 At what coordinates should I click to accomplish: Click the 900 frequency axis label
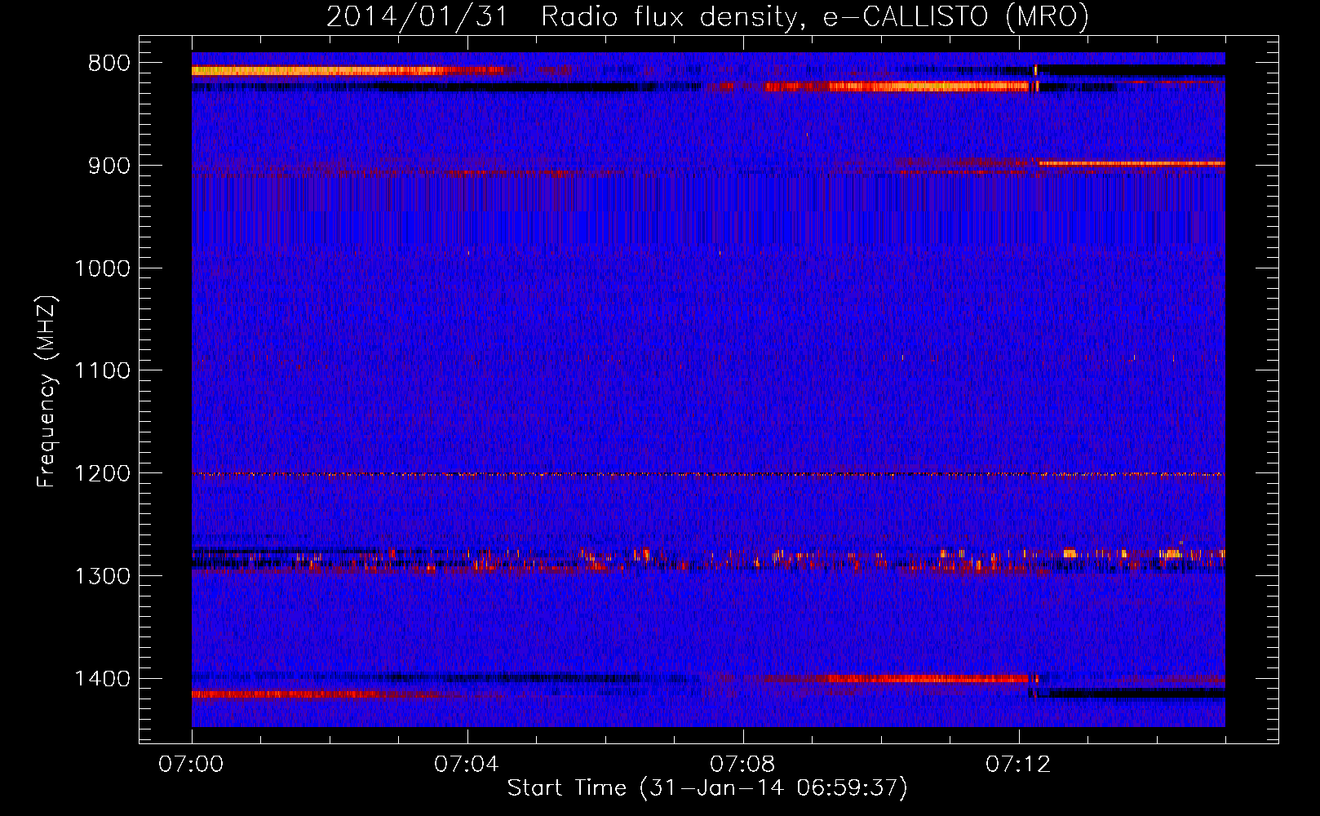tap(110, 166)
